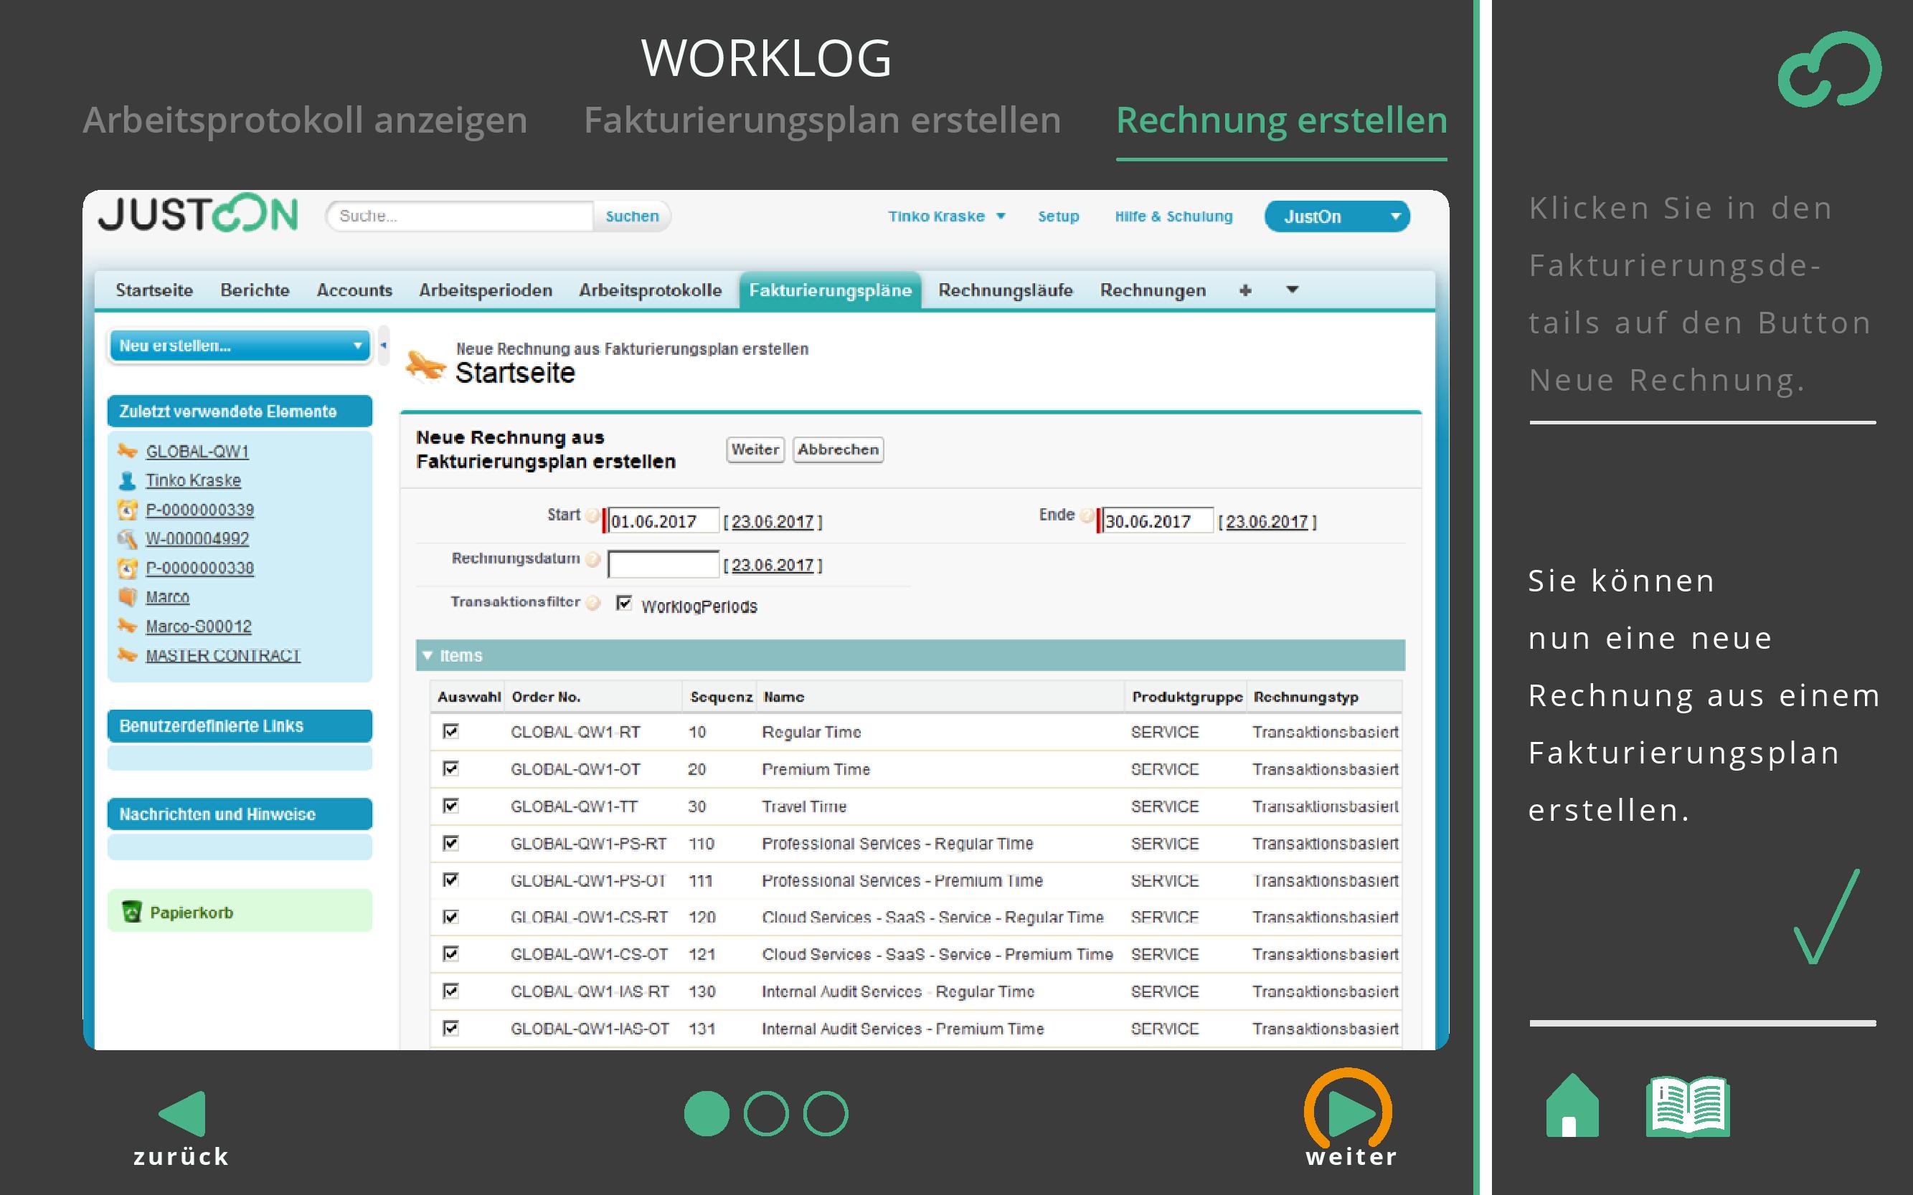Click the plus icon in tab bar
Image resolution: width=1913 pixels, height=1195 pixels.
[x=1245, y=290]
